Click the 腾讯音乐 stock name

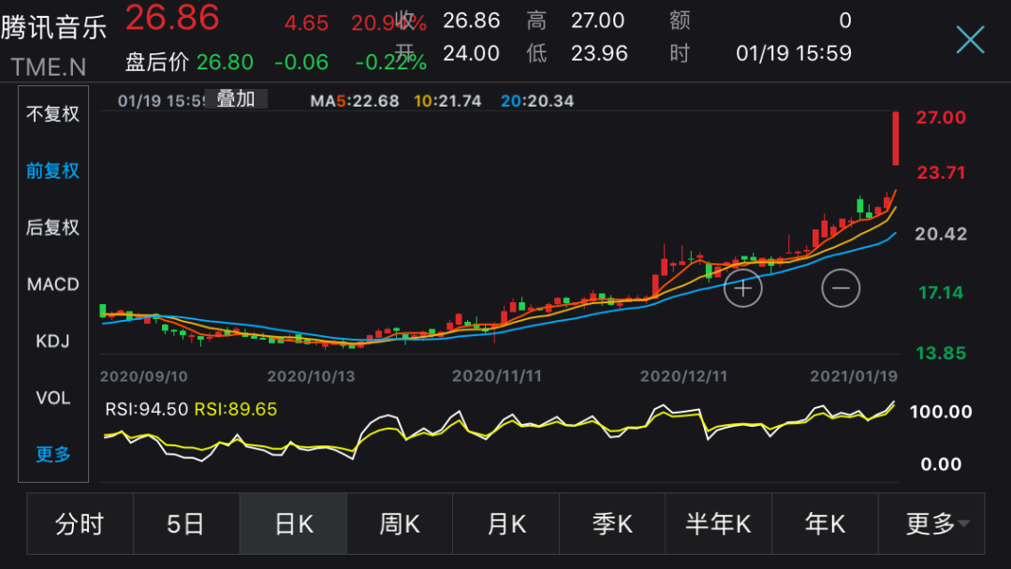tap(53, 28)
